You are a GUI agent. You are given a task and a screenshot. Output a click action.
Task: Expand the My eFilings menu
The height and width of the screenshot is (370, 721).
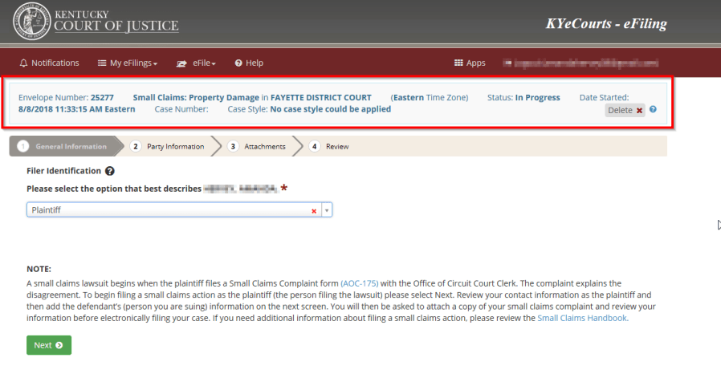(127, 63)
